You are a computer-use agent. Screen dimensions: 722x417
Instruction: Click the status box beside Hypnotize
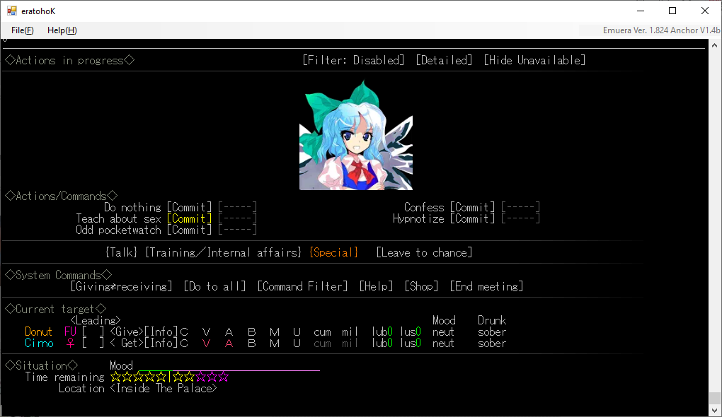pyautogui.click(x=521, y=219)
